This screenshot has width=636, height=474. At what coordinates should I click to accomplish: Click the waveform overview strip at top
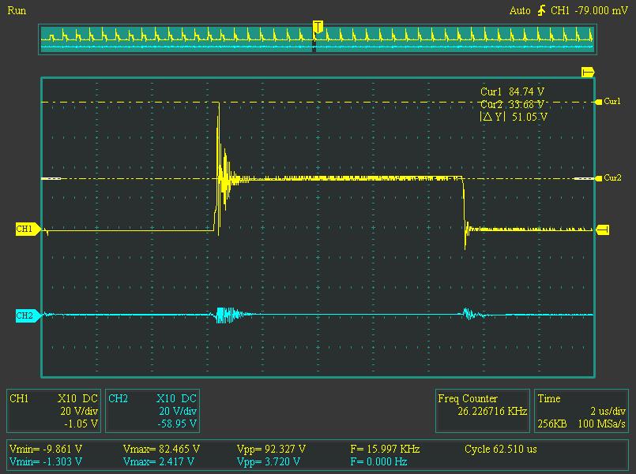tap(316, 37)
